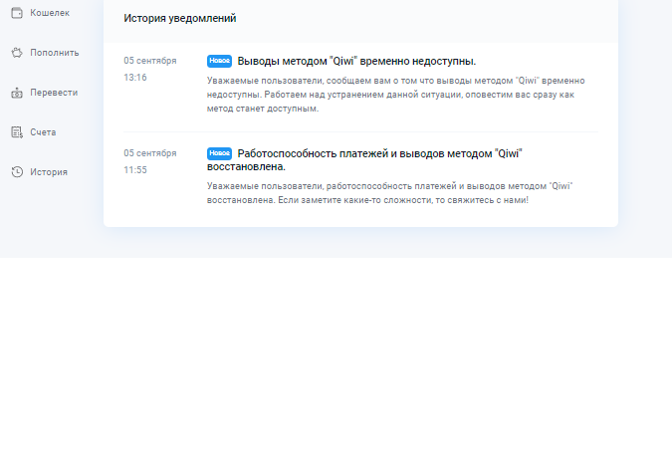The image size is (672, 458).
Task: Click the 'История уведомлений' heading
Action: (180, 19)
